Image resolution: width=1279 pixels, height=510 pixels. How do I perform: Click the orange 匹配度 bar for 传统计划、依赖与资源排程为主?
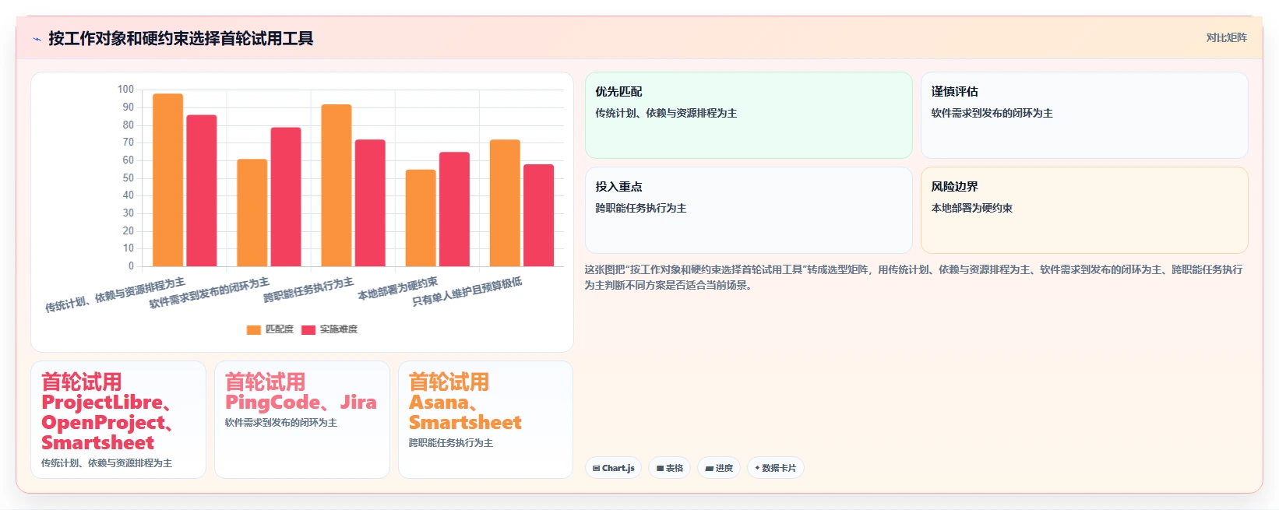167,180
